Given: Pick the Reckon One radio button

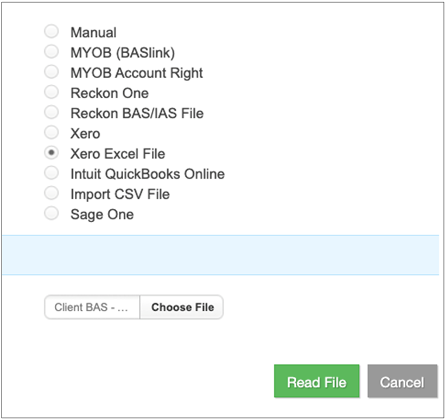Looking at the screenshot, I should coord(52,92).
